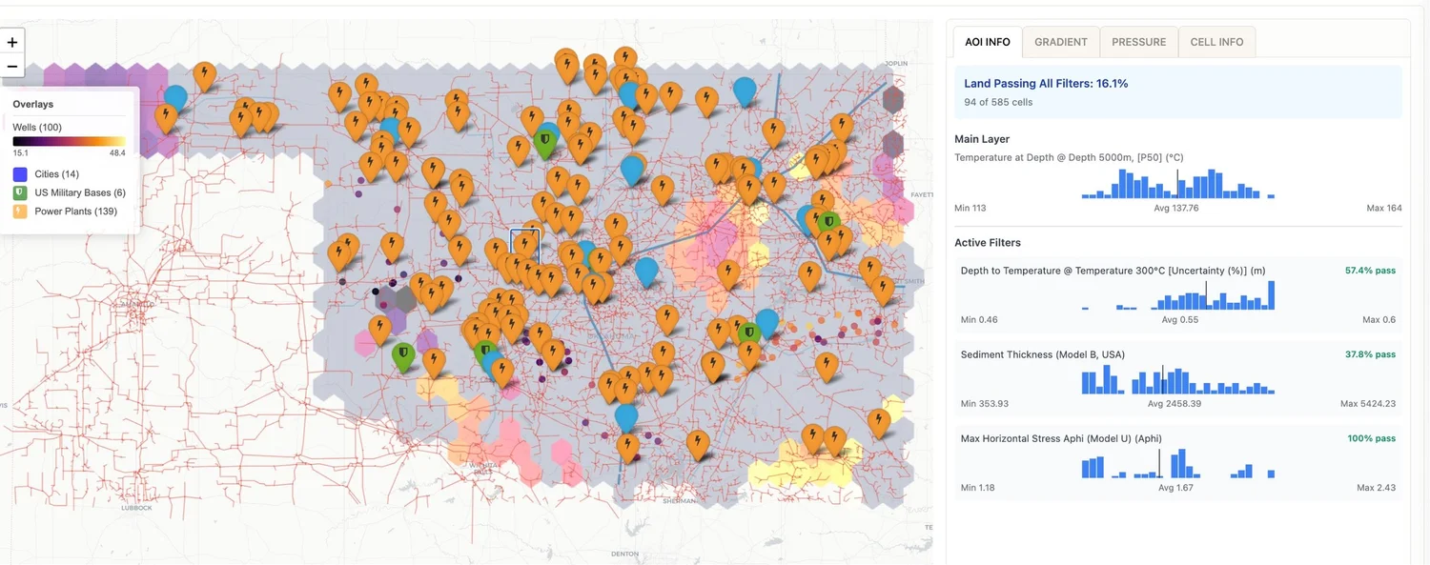Click the Sediment Thickness filter histogram

[1178, 379]
